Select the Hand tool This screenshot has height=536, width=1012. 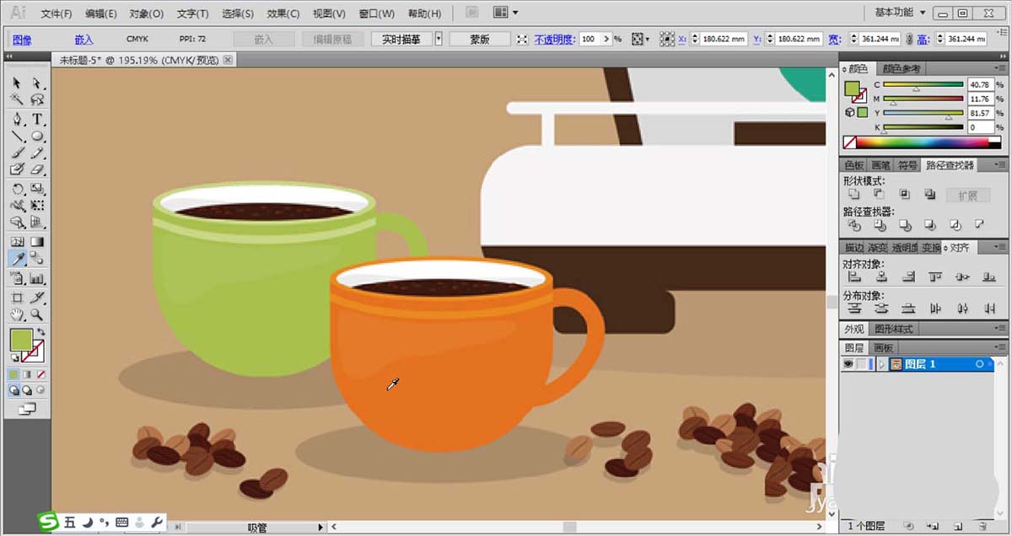pyautogui.click(x=18, y=314)
